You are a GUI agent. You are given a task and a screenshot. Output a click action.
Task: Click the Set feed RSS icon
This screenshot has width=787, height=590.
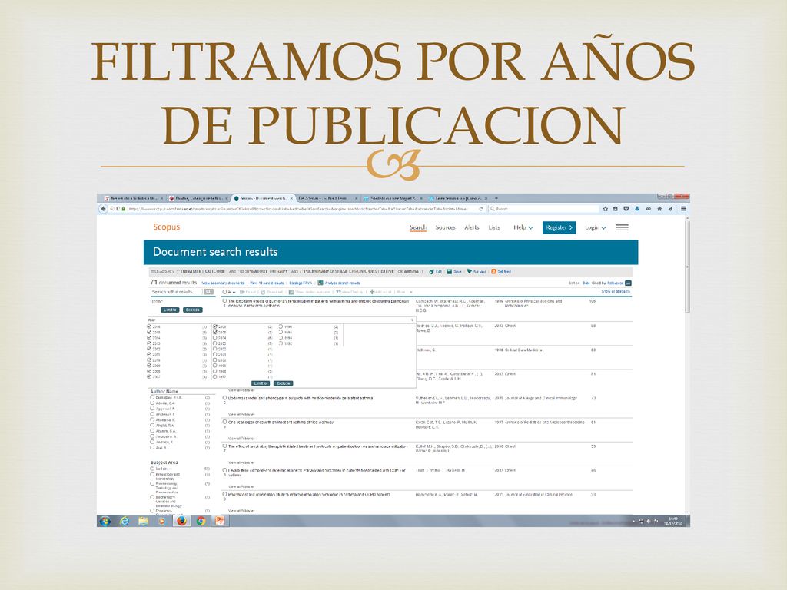coord(494,271)
